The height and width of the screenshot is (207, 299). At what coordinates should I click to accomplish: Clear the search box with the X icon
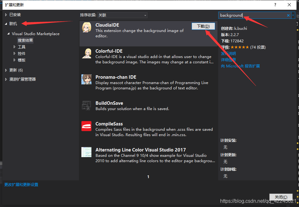(288, 15)
